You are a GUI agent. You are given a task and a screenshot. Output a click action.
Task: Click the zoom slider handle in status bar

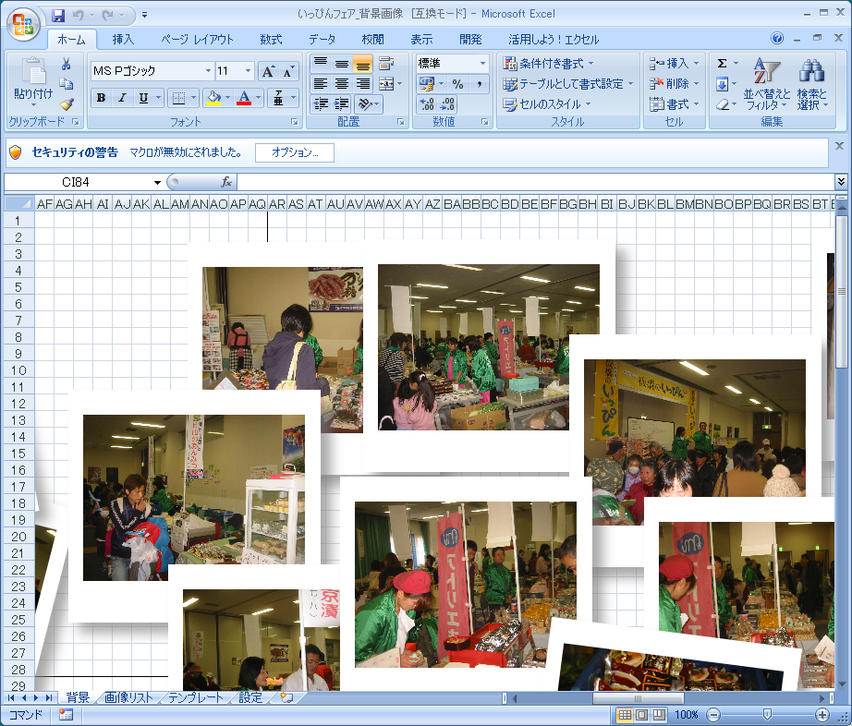pos(767,715)
